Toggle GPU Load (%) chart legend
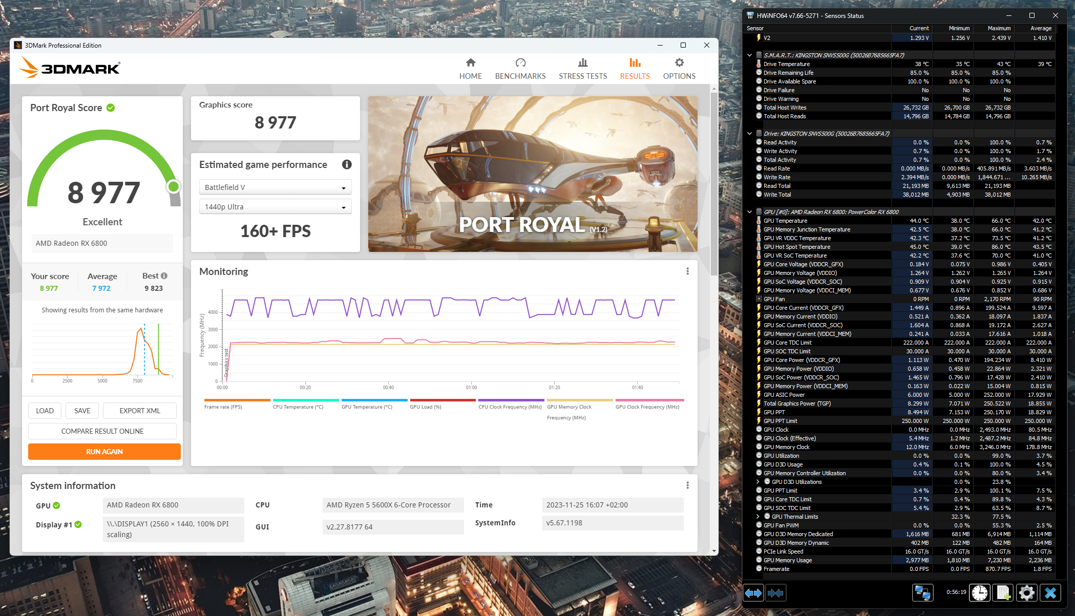 pos(426,407)
